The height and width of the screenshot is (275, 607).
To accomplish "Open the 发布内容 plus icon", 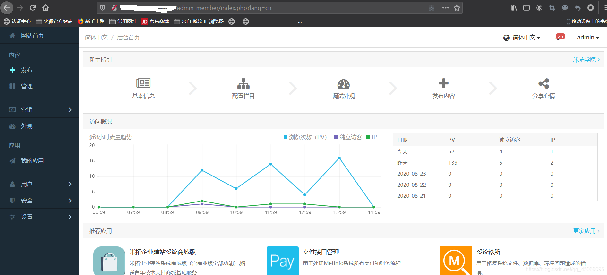I will point(443,83).
